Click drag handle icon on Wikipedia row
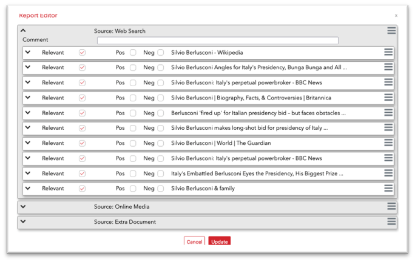 click(388, 52)
